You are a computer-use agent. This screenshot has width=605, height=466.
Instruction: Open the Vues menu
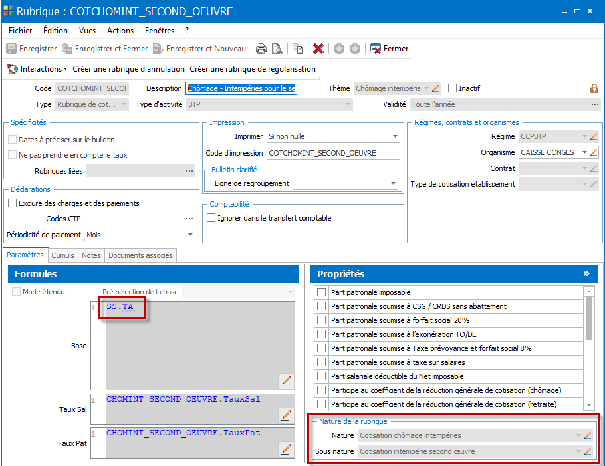[x=87, y=31]
